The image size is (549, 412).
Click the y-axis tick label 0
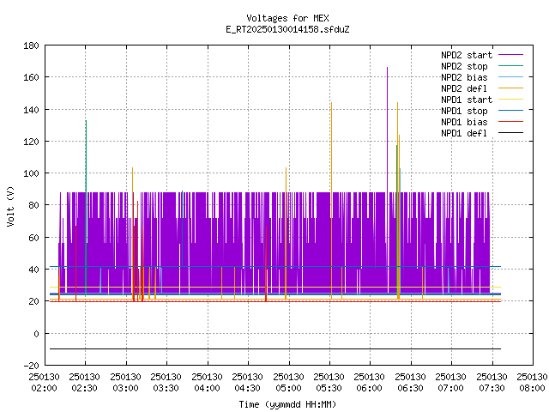tap(36, 334)
